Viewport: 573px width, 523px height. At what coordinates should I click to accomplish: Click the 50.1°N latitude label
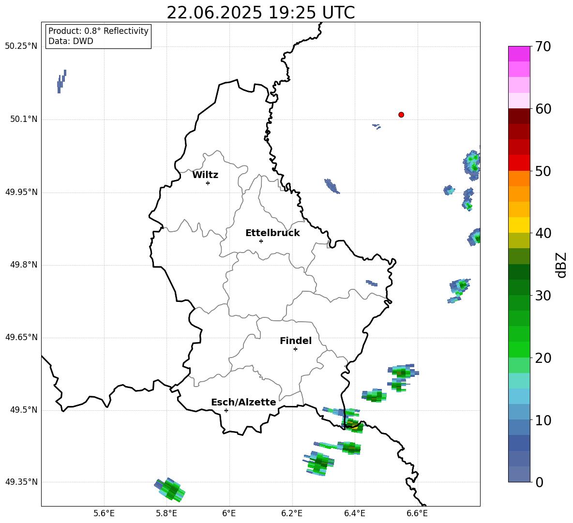click(24, 119)
